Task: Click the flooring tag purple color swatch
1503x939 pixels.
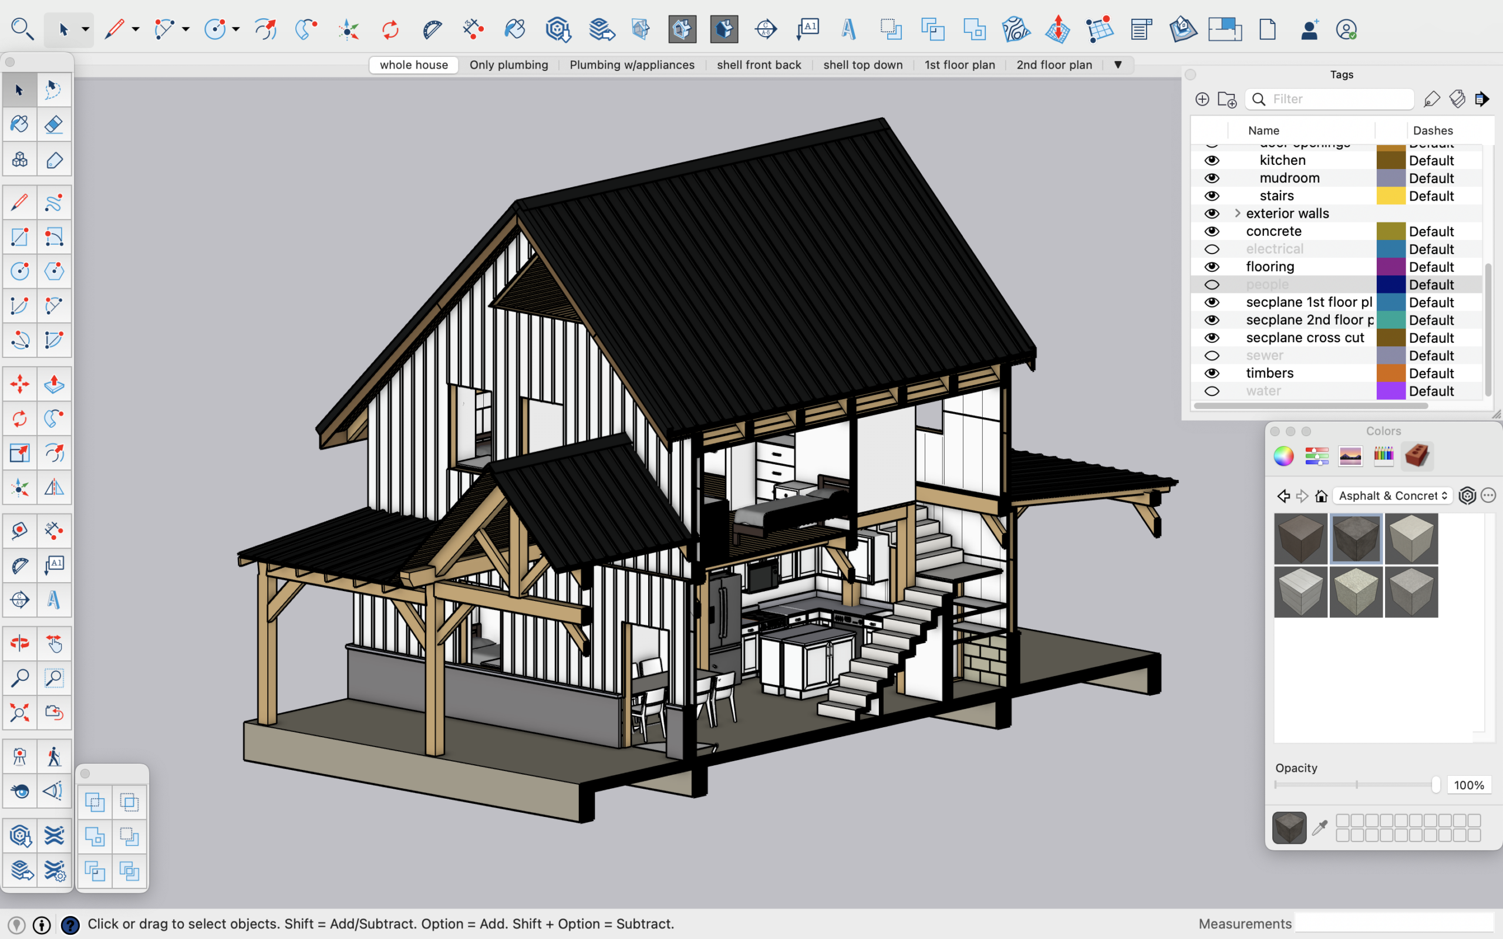Action: click(1391, 267)
